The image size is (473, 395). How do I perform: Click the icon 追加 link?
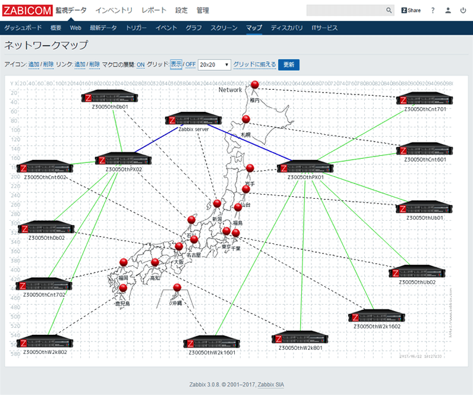coord(34,64)
